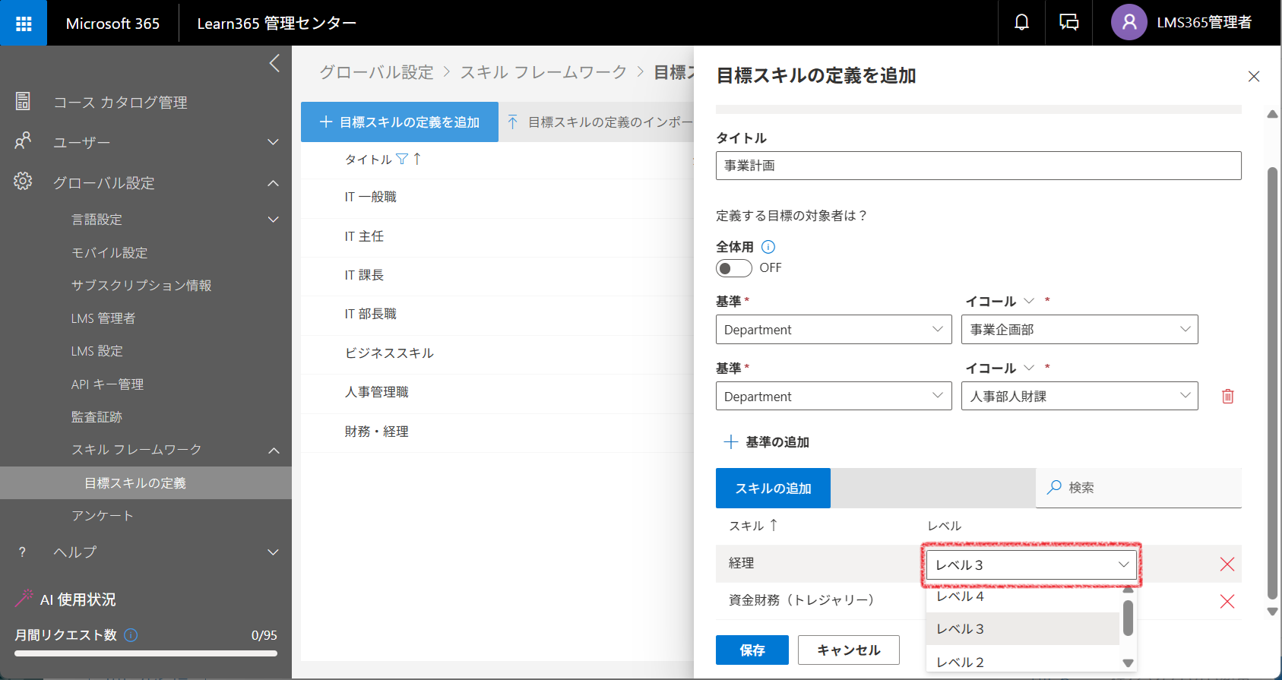
Task: Open the first Department criterion dropdown
Action: pyautogui.click(x=834, y=329)
